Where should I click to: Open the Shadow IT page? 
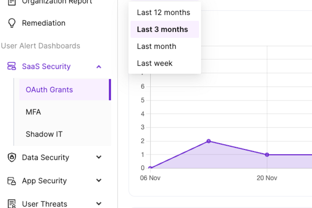[44, 134]
